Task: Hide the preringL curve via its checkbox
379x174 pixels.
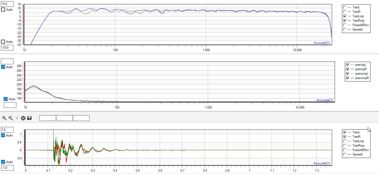Action: coord(348,65)
